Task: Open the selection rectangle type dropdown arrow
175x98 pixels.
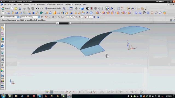Action: tap(65, 17)
